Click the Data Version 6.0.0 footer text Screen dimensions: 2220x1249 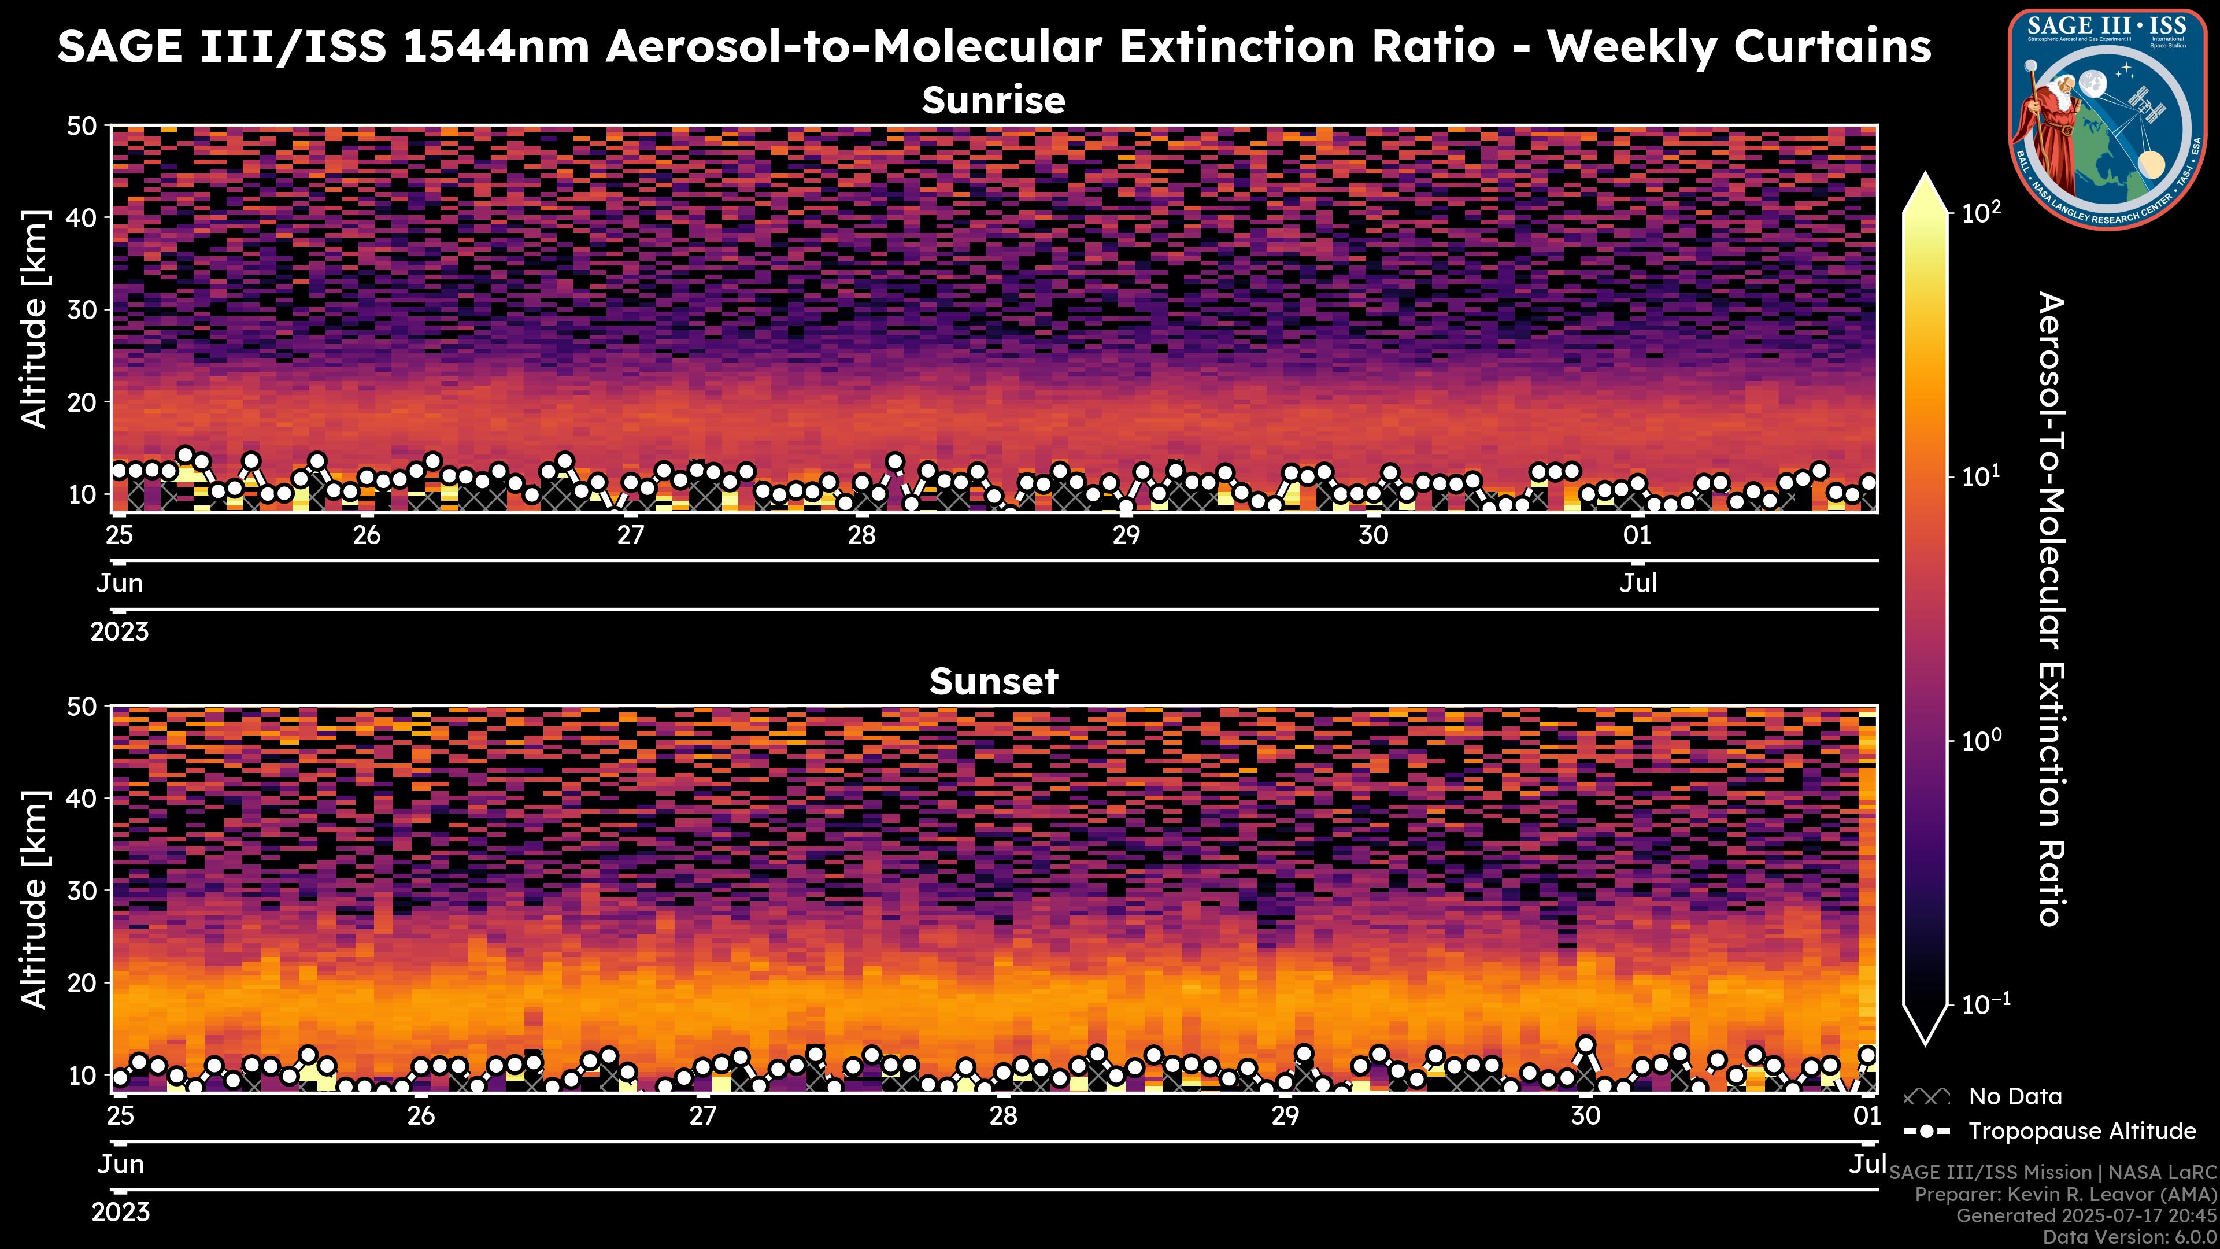pos(2130,1238)
